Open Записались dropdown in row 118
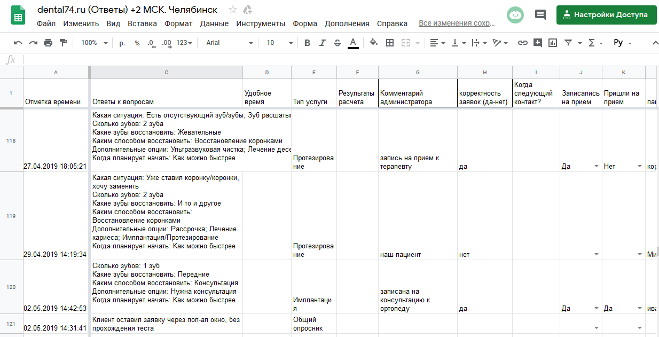 point(597,167)
